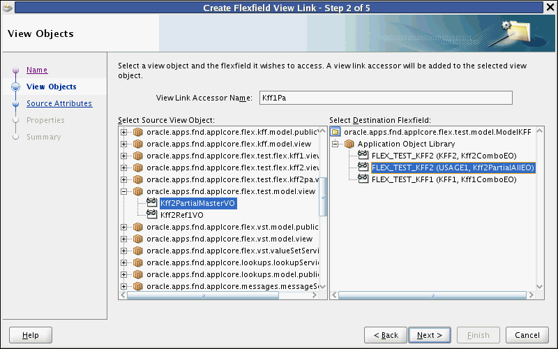Select Kff2PartialMasterVO as source view object
Viewport: 558px width, 349px height.
point(198,203)
